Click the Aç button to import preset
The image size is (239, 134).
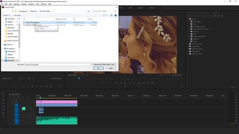tap(99, 68)
